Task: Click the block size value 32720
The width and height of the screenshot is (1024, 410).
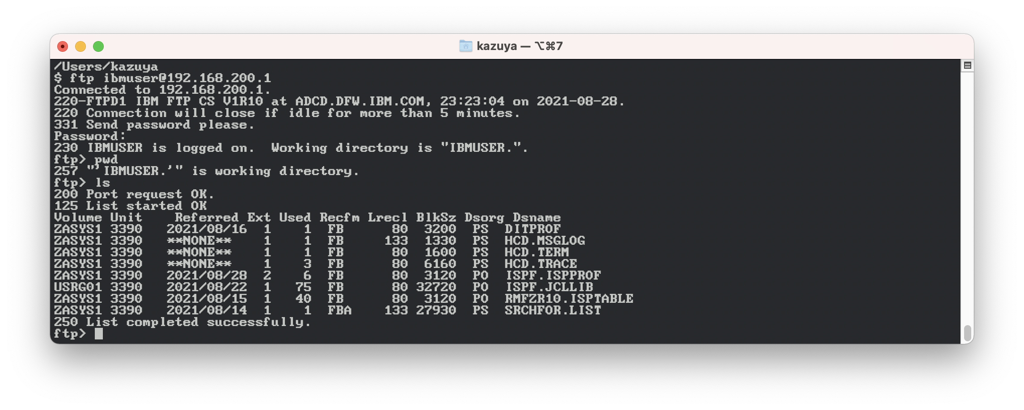Action: tap(436, 287)
